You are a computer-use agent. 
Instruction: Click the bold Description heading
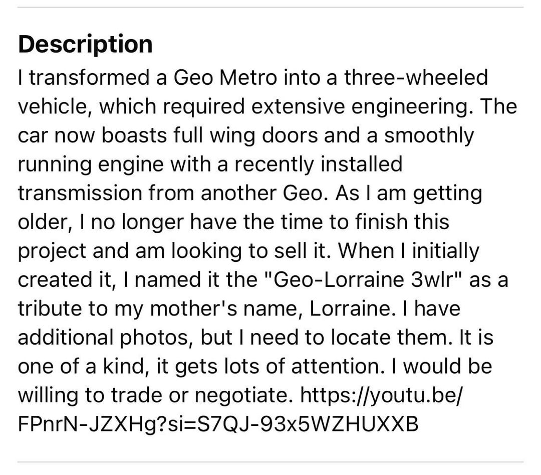coord(85,44)
